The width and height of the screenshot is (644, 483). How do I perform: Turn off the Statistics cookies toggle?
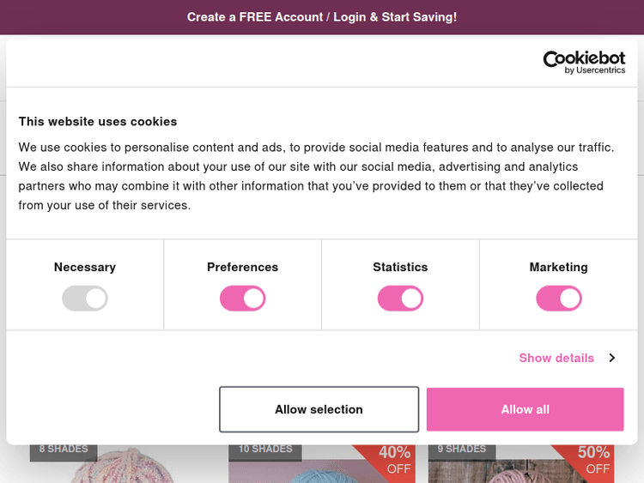click(400, 299)
